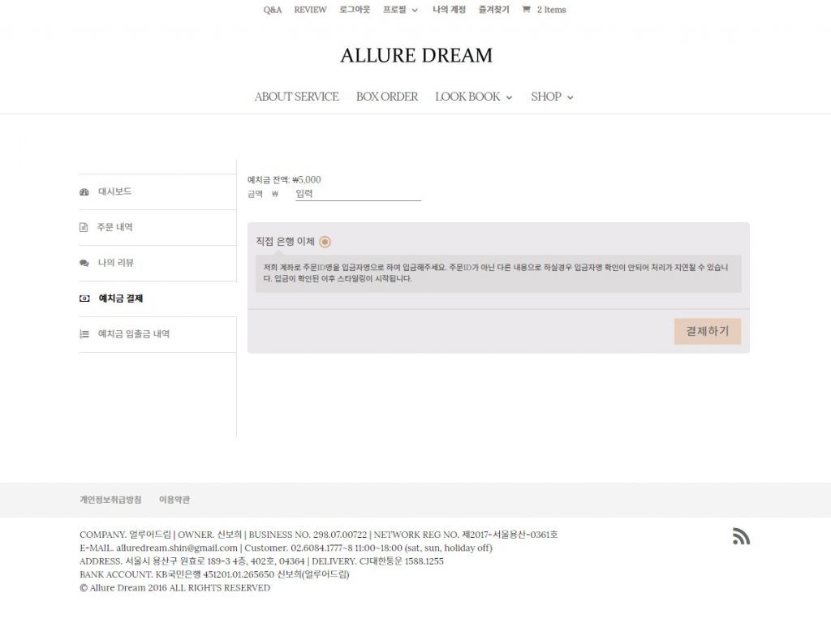The image size is (831, 623).
Task: Expand the 프로필 dropdown arrow
Action: (415, 10)
